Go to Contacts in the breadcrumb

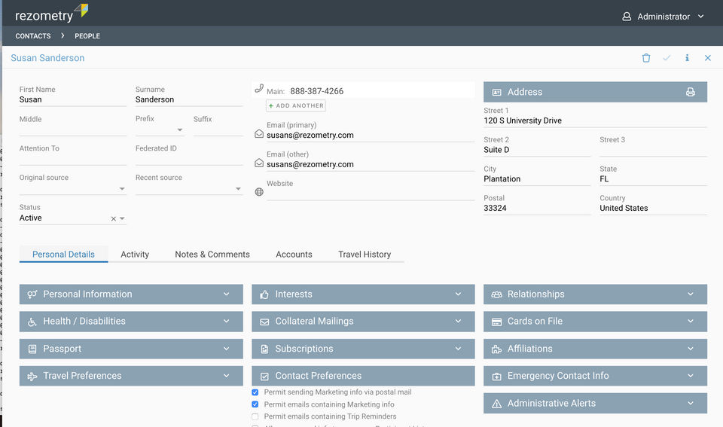coord(33,36)
